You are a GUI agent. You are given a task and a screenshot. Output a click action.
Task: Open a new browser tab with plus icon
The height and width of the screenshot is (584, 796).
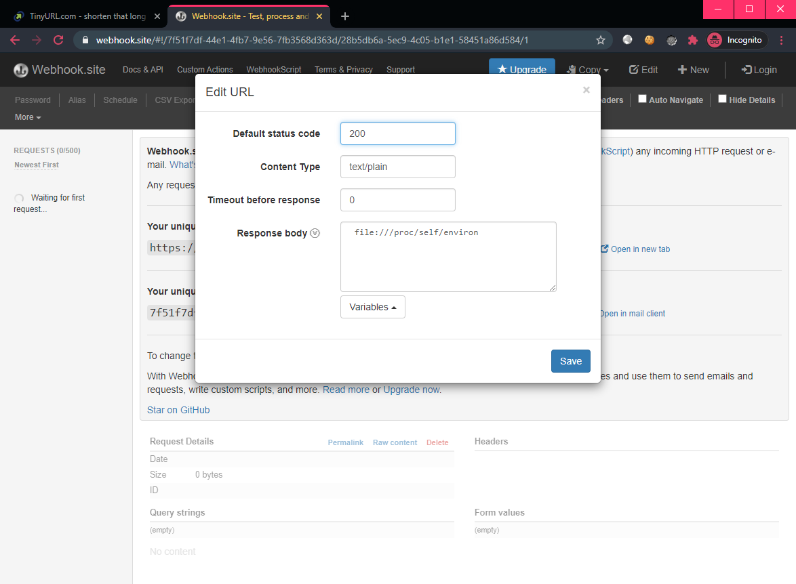(x=345, y=16)
